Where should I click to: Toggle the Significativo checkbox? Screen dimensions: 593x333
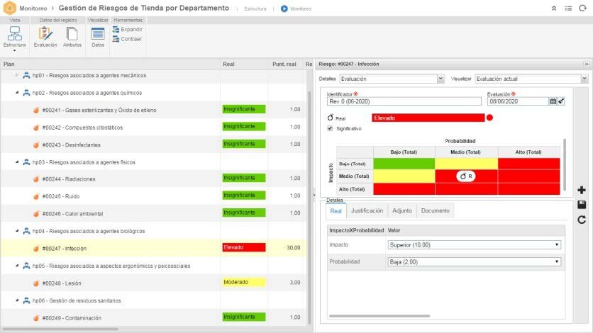pyautogui.click(x=330, y=128)
